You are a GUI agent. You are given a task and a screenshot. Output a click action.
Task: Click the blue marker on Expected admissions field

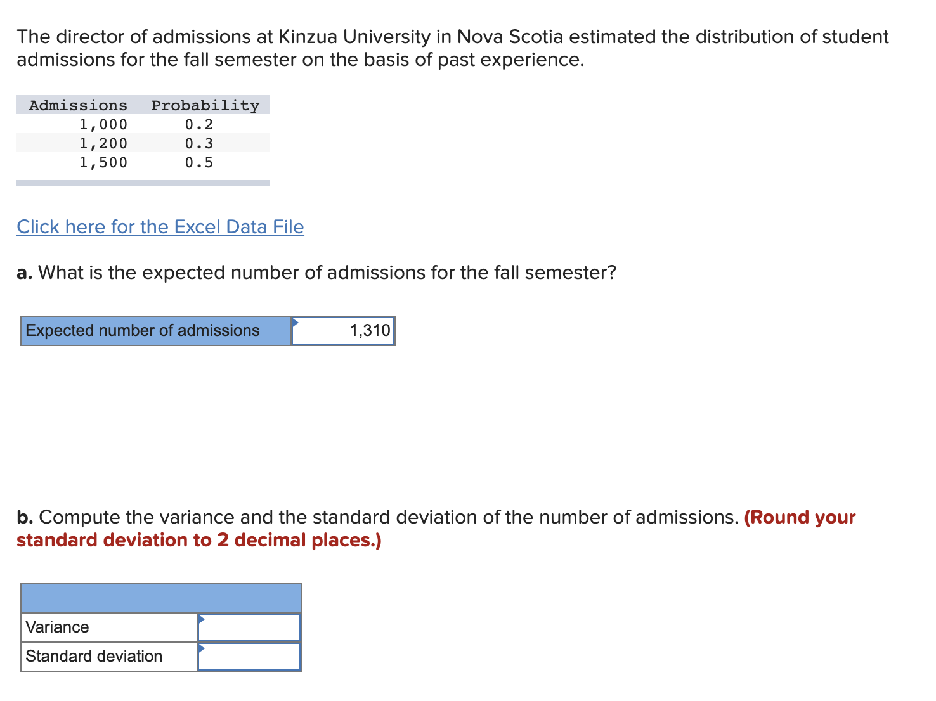click(x=296, y=323)
